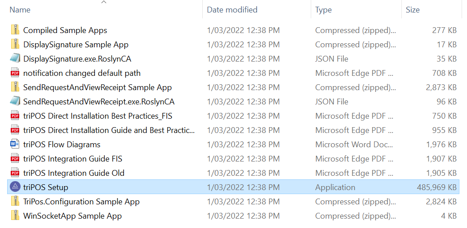Viewport: 467px width, 228px height.
Task: Click the 1,976 KB size cell
Action: 442,145
